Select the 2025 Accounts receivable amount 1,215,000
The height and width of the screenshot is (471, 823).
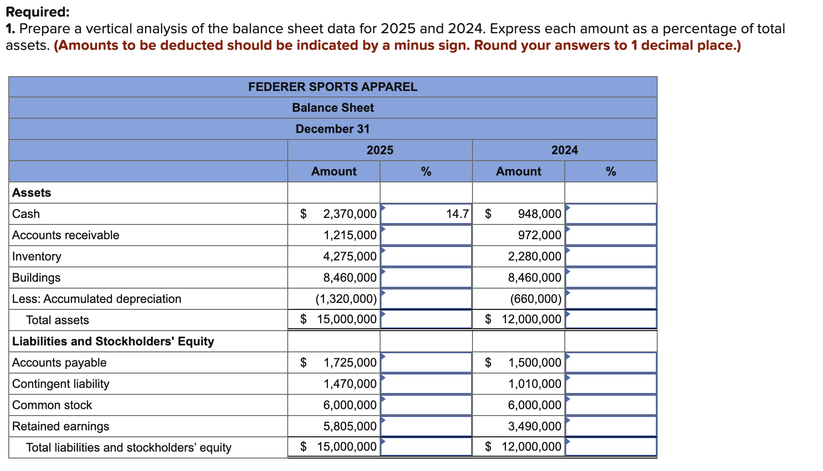[x=350, y=235]
